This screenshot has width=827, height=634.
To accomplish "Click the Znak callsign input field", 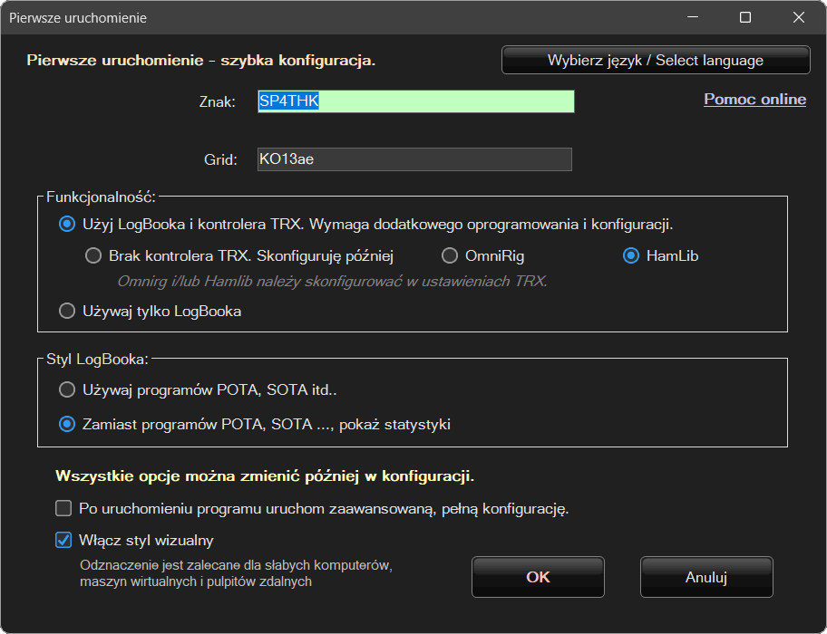I will pyautogui.click(x=414, y=101).
